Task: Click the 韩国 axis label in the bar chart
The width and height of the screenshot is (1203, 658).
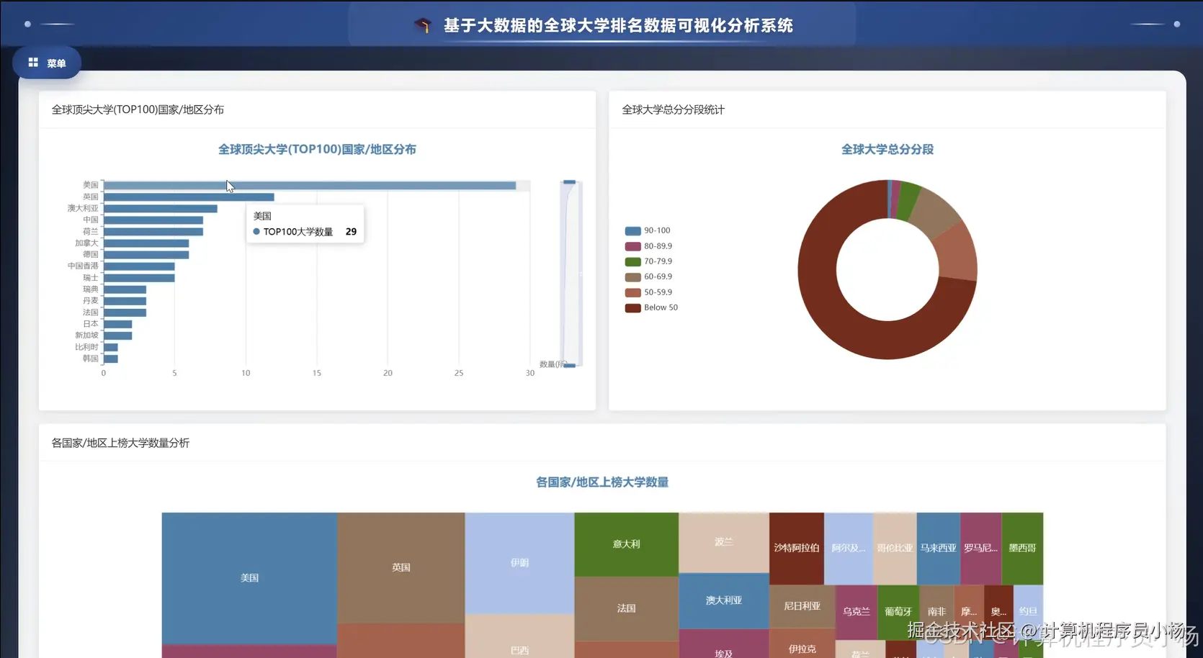Action: click(90, 359)
